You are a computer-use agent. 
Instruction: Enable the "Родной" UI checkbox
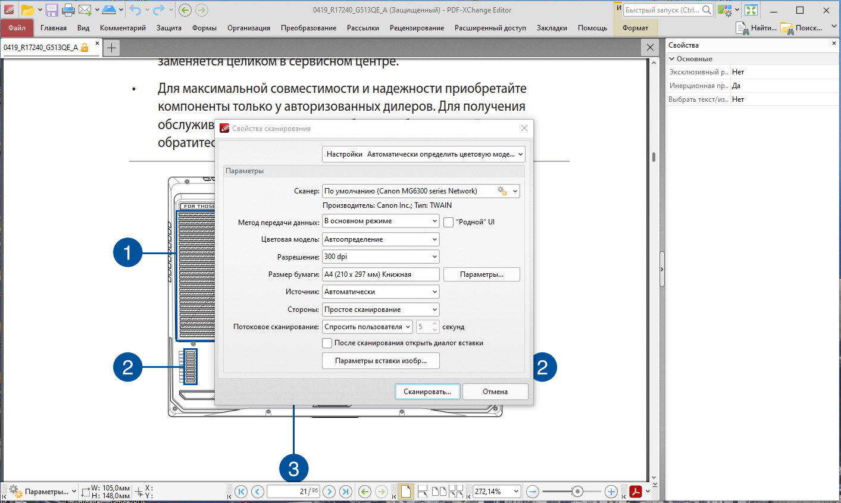(449, 222)
